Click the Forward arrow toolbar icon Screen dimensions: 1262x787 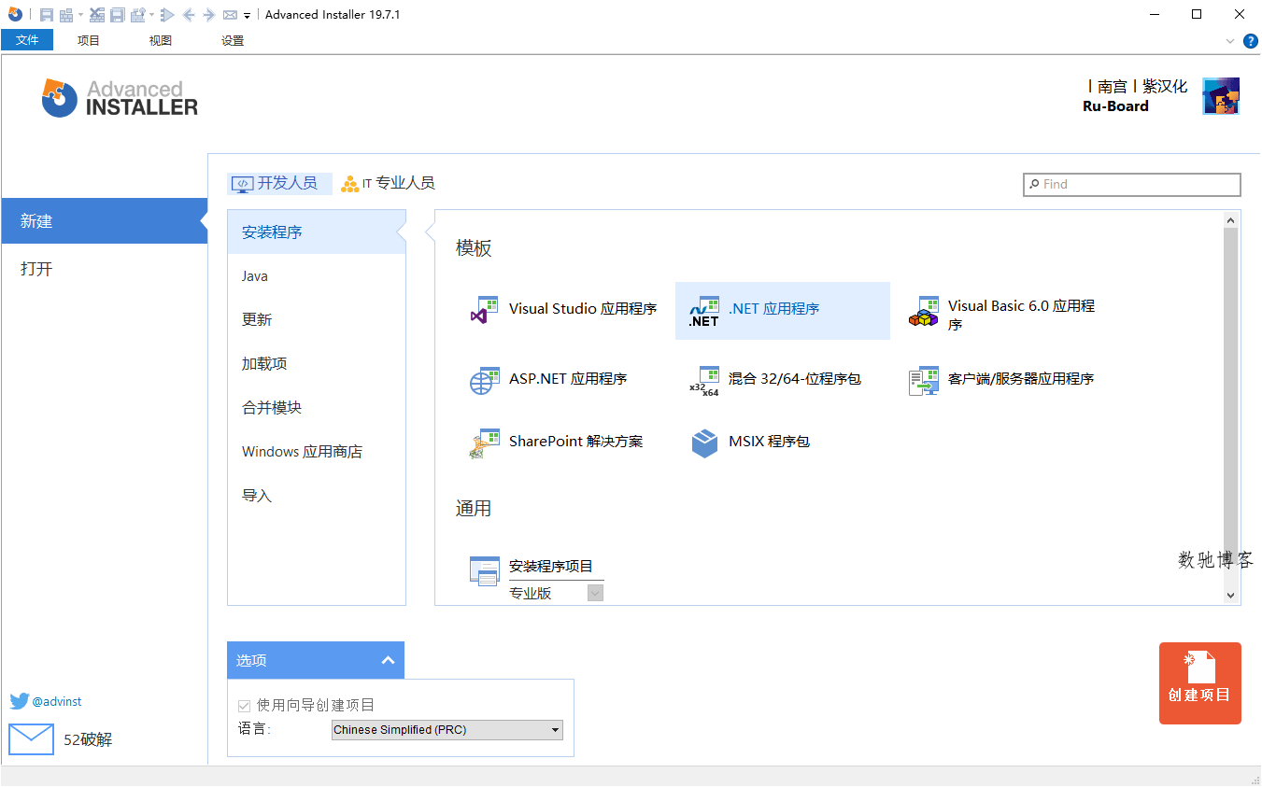point(209,15)
